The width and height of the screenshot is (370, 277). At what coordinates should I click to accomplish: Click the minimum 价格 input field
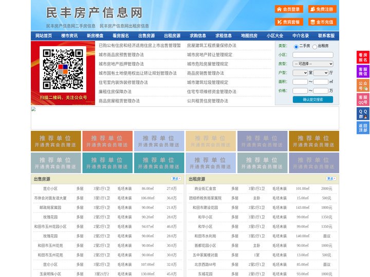(x=300, y=91)
